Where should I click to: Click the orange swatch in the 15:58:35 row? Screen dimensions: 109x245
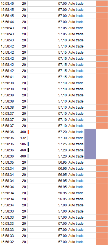coord(102,162)
